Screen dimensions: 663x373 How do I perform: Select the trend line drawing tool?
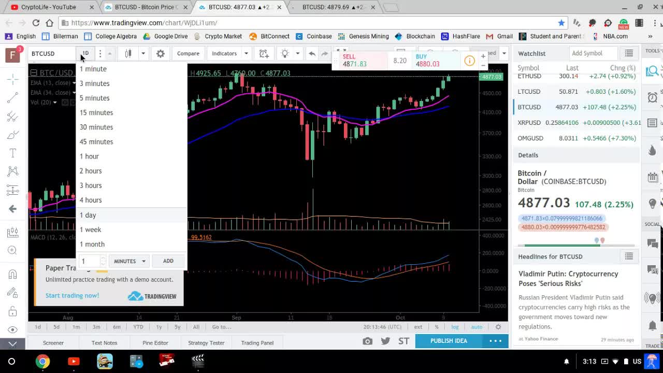pos(13,98)
